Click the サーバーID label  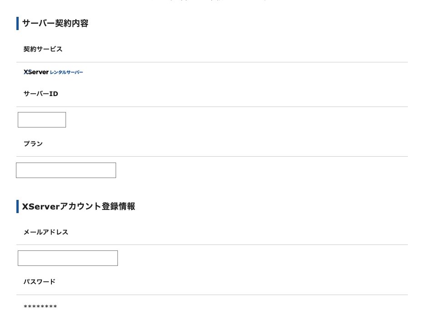[x=41, y=94]
